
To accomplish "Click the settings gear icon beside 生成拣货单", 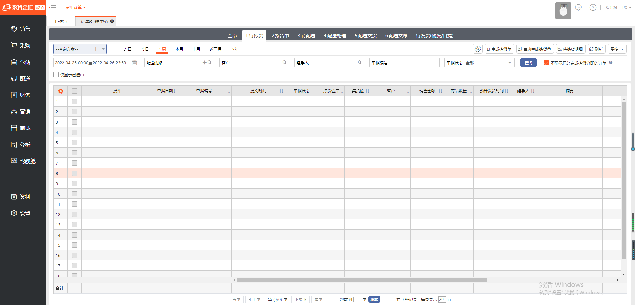I will (477, 49).
